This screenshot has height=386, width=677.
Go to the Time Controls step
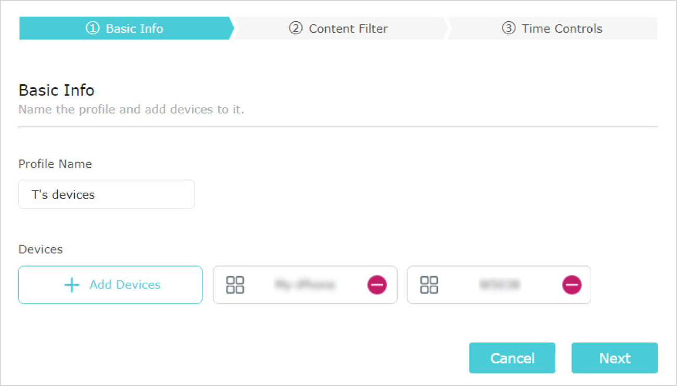pos(552,28)
